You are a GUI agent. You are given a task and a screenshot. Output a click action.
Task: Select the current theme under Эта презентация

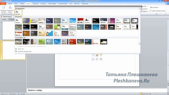18,12
